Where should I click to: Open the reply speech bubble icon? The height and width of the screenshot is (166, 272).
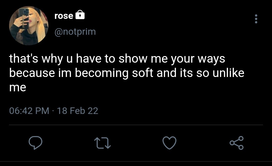coord(36,143)
